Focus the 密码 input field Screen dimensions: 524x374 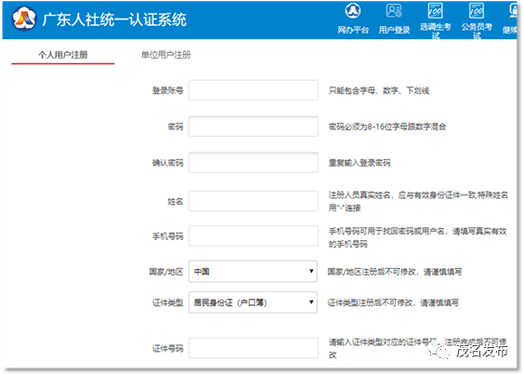(x=254, y=127)
